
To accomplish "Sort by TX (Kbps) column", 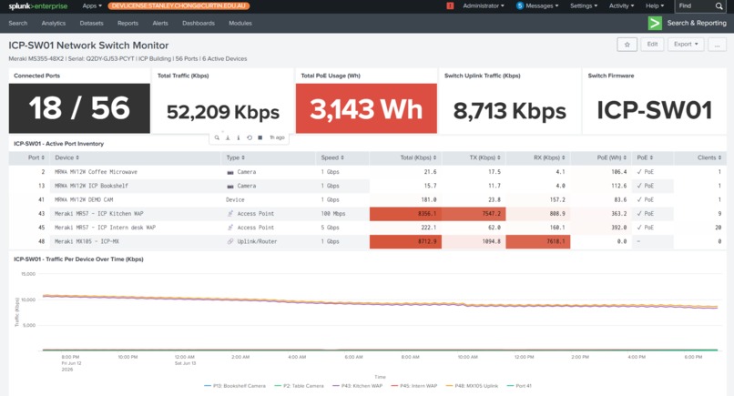I will (485, 157).
